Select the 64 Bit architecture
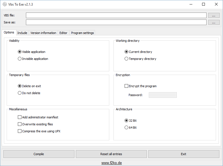 (127, 128)
